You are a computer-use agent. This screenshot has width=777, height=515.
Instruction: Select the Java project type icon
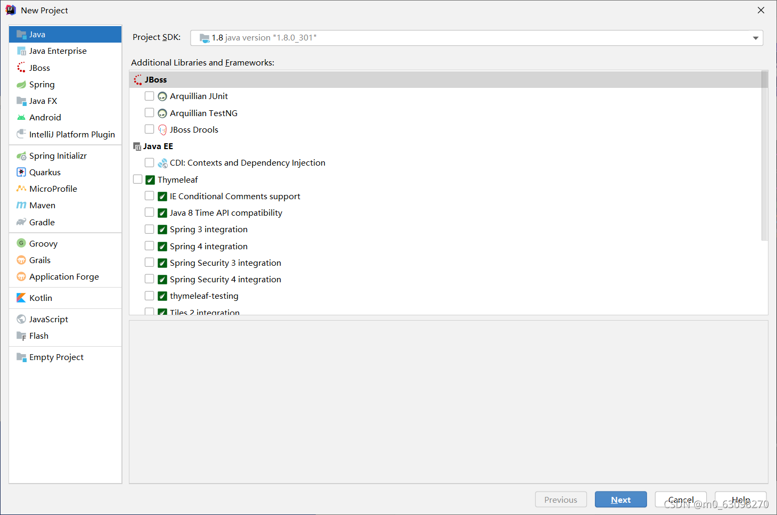(x=21, y=35)
